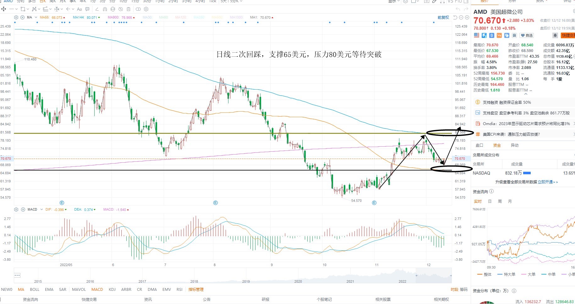Select the eraser drawing tool
The height and width of the screenshot is (304, 575).
tap(97, 9)
